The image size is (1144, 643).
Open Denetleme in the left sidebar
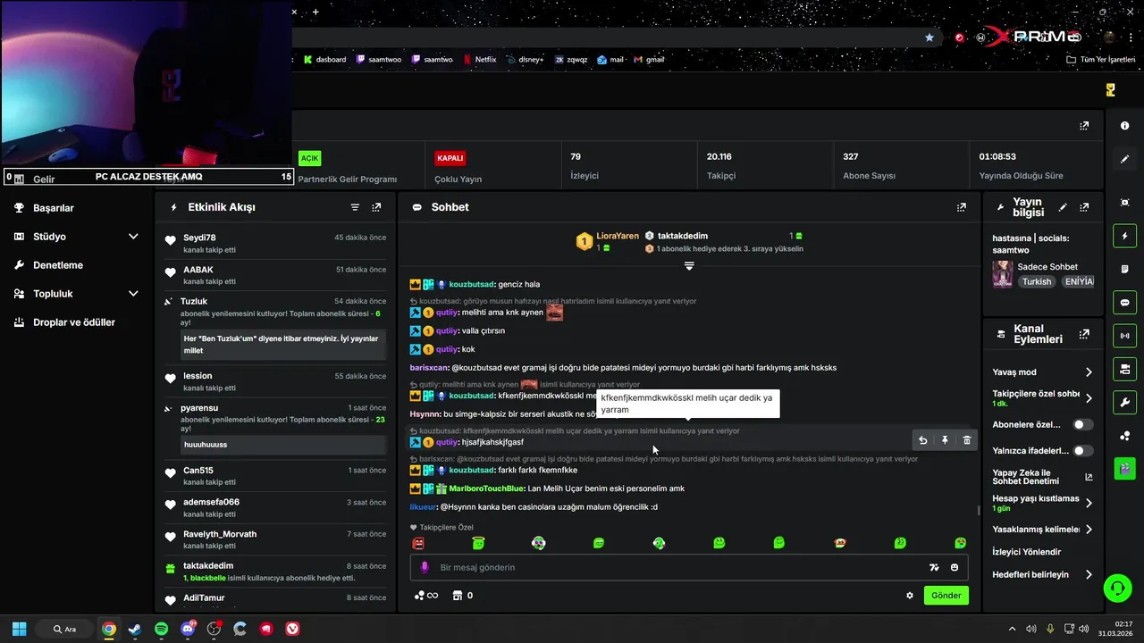pyautogui.click(x=58, y=265)
